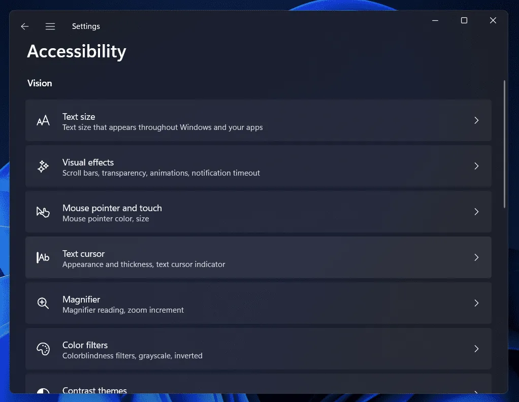519x402 pixels.
Task: Click the Magnifier zoom icon
Action: coord(43,303)
